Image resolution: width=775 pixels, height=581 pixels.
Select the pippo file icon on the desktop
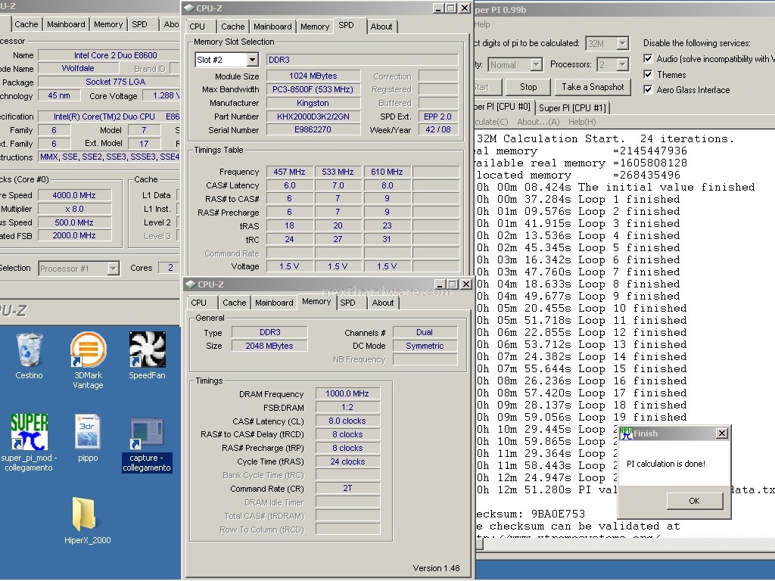tap(88, 432)
